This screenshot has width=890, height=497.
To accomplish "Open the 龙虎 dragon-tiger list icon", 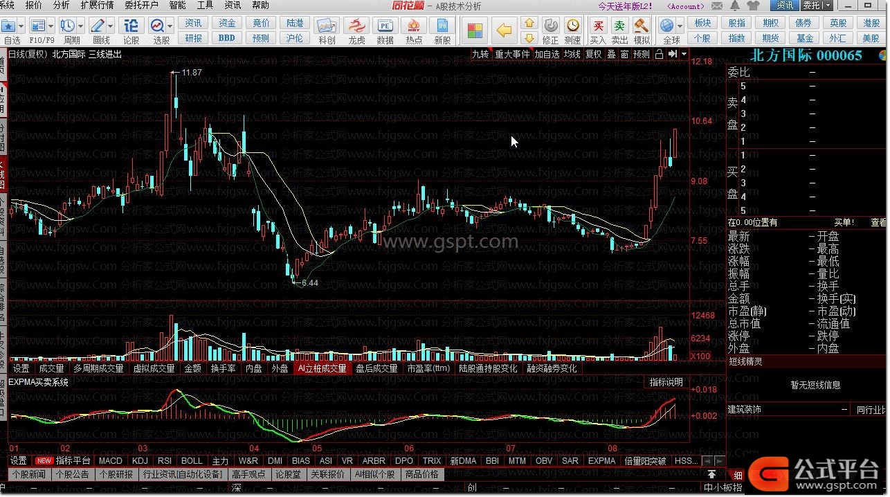I will 356,26.
